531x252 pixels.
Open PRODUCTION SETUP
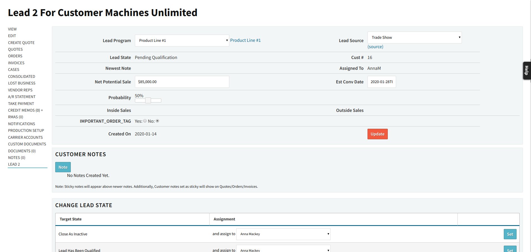pos(26,130)
